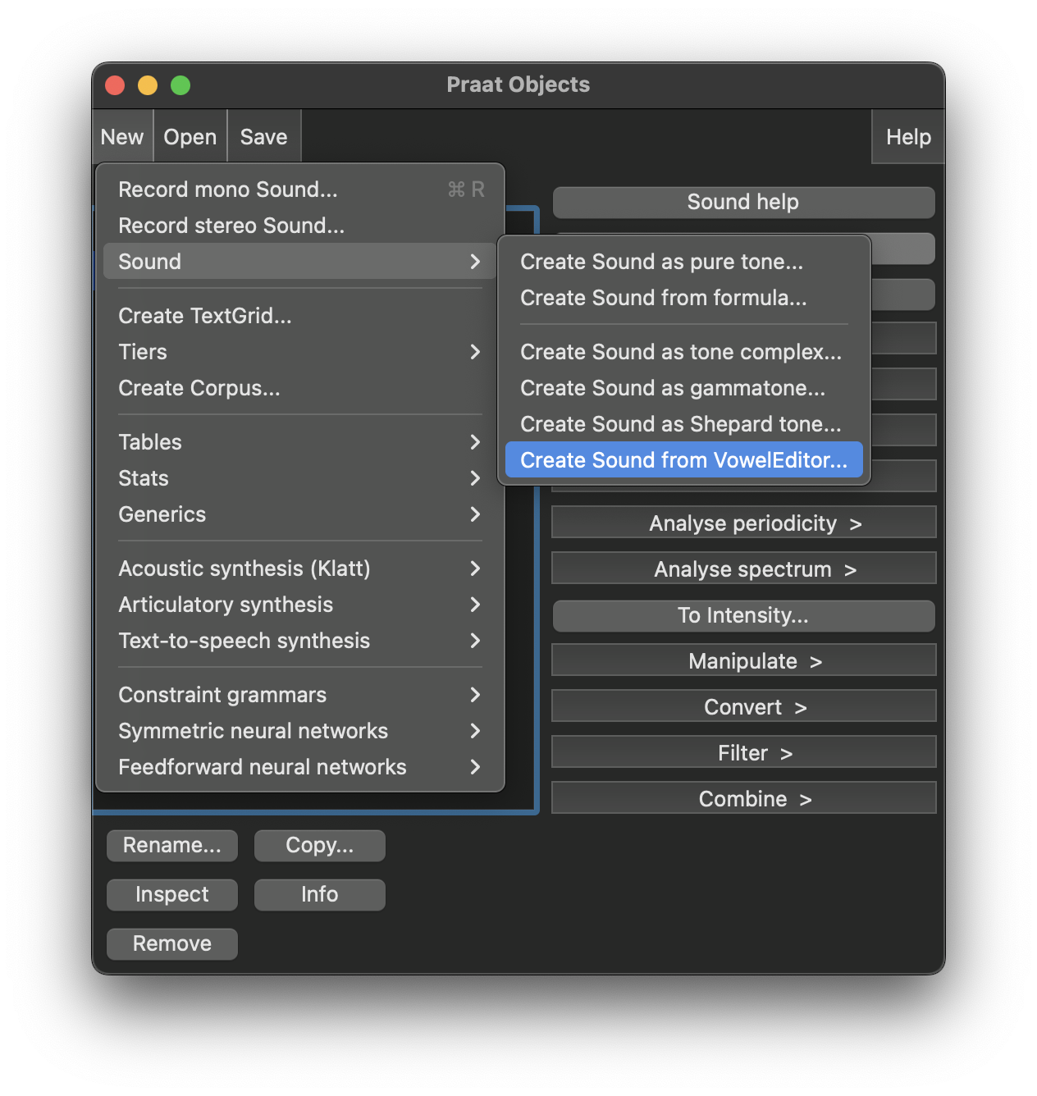Click the Inspect button
Screen dimensions: 1037x1096
(172, 894)
